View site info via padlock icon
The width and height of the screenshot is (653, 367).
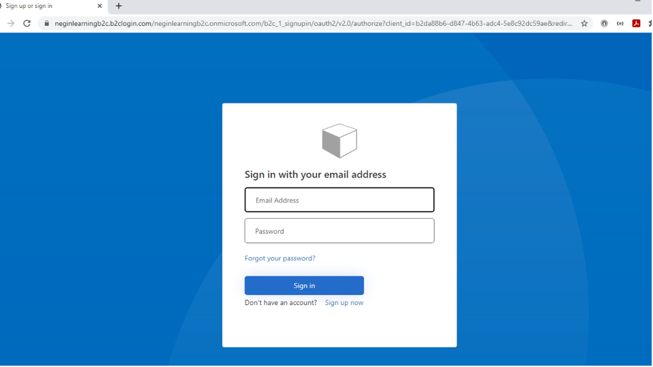pyautogui.click(x=46, y=23)
